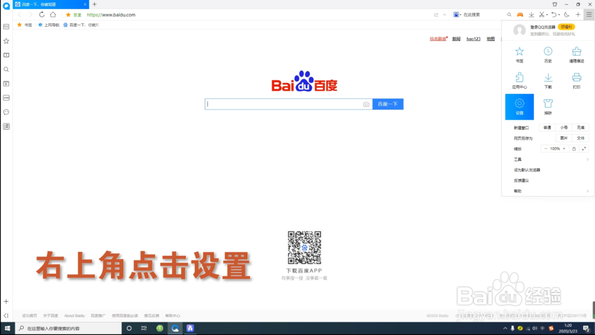Open sidebar live broadcast icon
This screenshot has height=335, width=595.
6,98
